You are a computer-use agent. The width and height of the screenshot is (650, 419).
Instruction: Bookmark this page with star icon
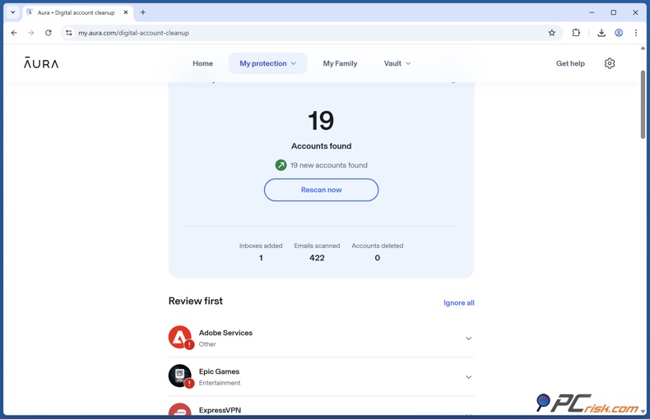pos(552,33)
